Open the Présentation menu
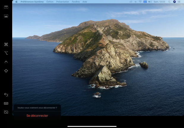Viewport: 184px width, 128px height. tap(63, 2)
